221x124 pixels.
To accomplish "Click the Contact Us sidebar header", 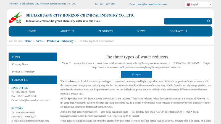I will [x=33, y=80].
